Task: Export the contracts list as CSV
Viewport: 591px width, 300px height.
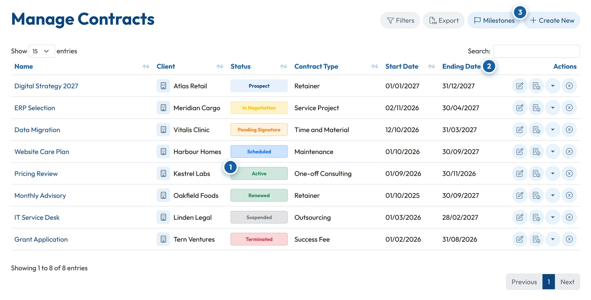Action: tap(444, 20)
